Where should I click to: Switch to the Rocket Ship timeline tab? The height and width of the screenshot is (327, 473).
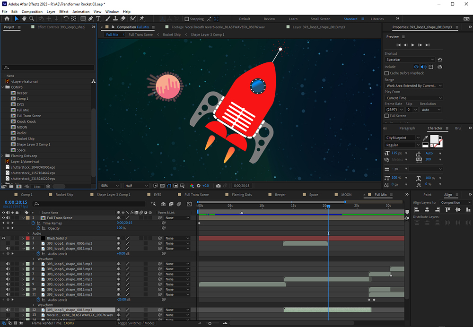coord(64,195)
